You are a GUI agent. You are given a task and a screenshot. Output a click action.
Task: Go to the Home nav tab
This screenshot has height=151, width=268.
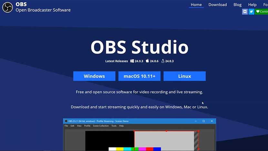pos(196,5)
